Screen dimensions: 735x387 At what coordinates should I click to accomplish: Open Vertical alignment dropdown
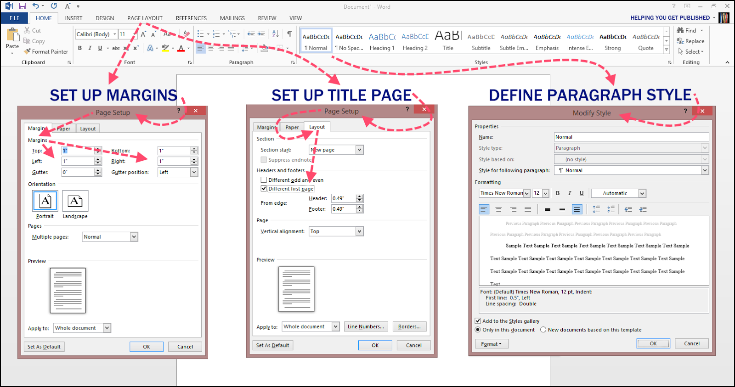360,231
